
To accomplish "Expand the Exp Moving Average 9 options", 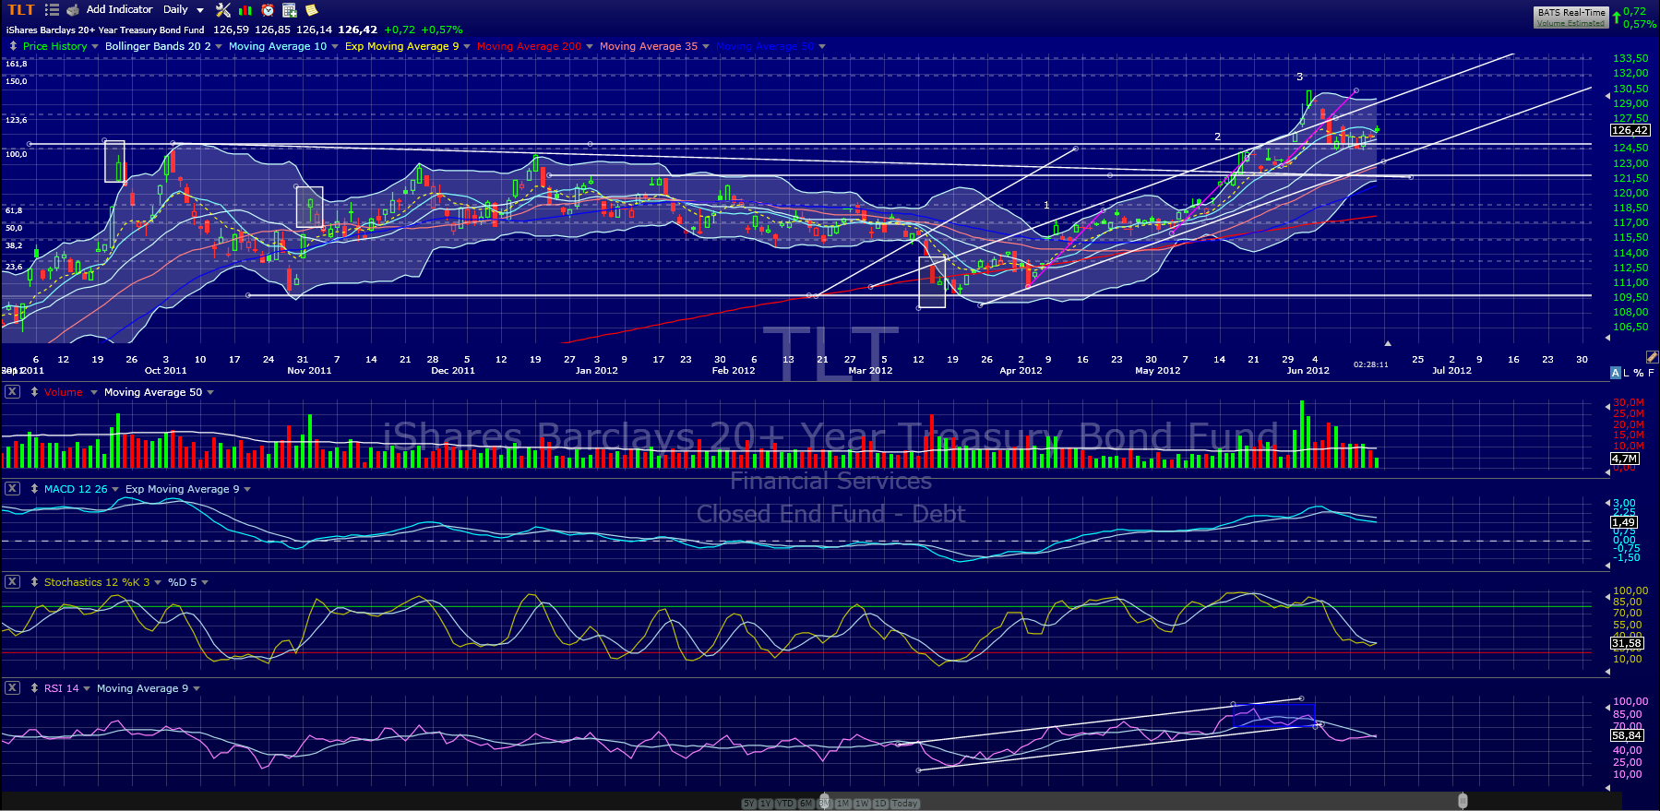I will (x=467, y=46).
